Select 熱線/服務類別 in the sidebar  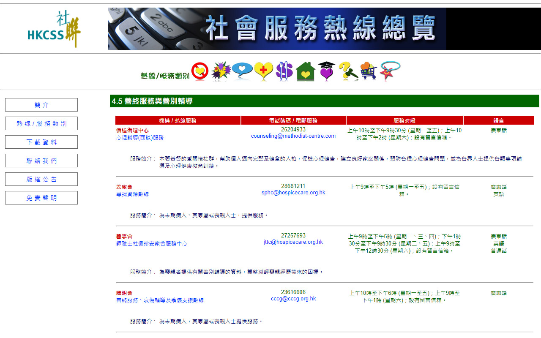click(41, 123)
